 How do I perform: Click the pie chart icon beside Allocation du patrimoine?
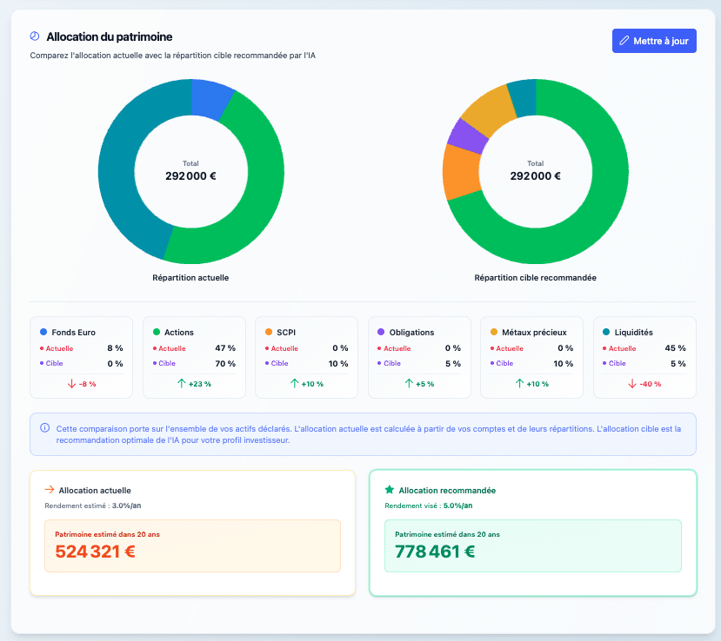pos(35,36)
